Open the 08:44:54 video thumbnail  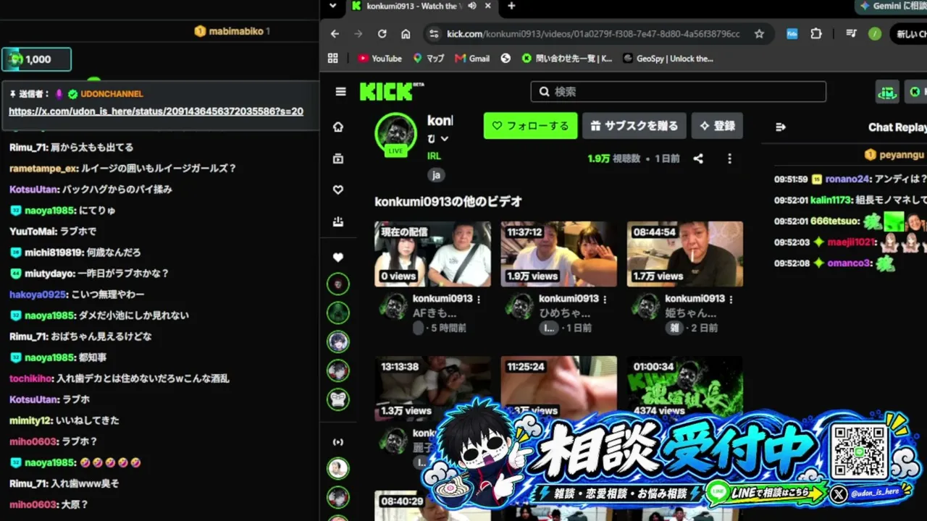coord(685,254)
